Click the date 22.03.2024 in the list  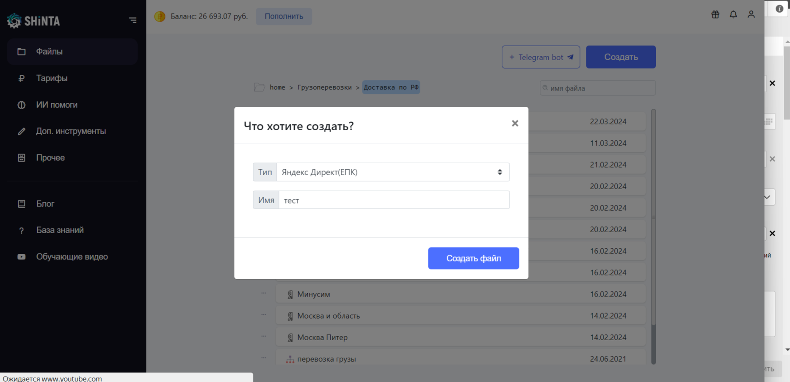pos(608,122)
